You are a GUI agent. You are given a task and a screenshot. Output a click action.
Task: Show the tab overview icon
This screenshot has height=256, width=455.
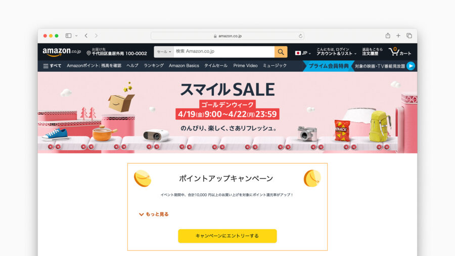(409, 36)
